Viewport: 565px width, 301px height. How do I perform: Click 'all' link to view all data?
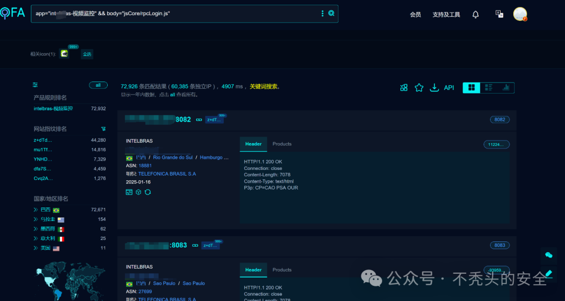click(173, 95)
